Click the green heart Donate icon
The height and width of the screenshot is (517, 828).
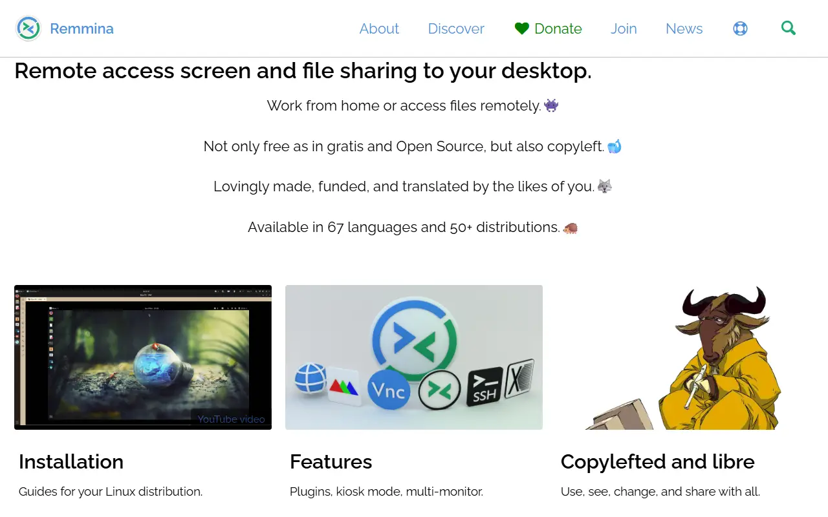pyautogui.click(x=522, y=28)
